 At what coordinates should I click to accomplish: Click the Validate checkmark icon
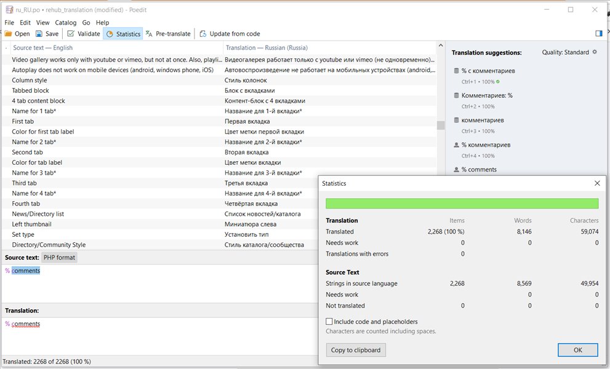pos(71,34)
